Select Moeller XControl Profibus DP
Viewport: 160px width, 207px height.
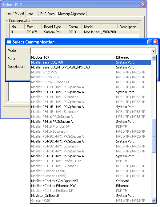[91, 191]
